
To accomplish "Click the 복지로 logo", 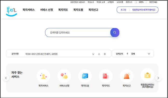I will pos(12,11).
